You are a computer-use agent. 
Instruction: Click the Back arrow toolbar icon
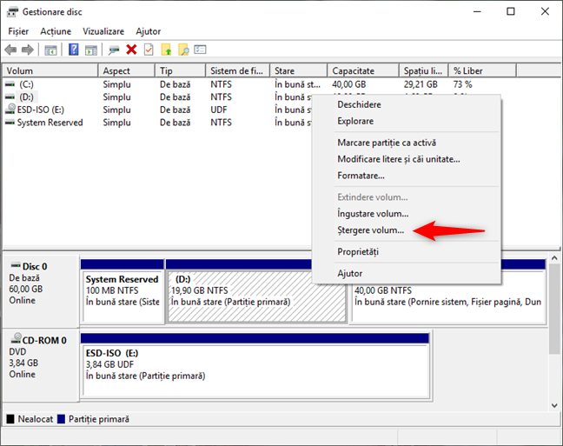click(x=10, y=50)
